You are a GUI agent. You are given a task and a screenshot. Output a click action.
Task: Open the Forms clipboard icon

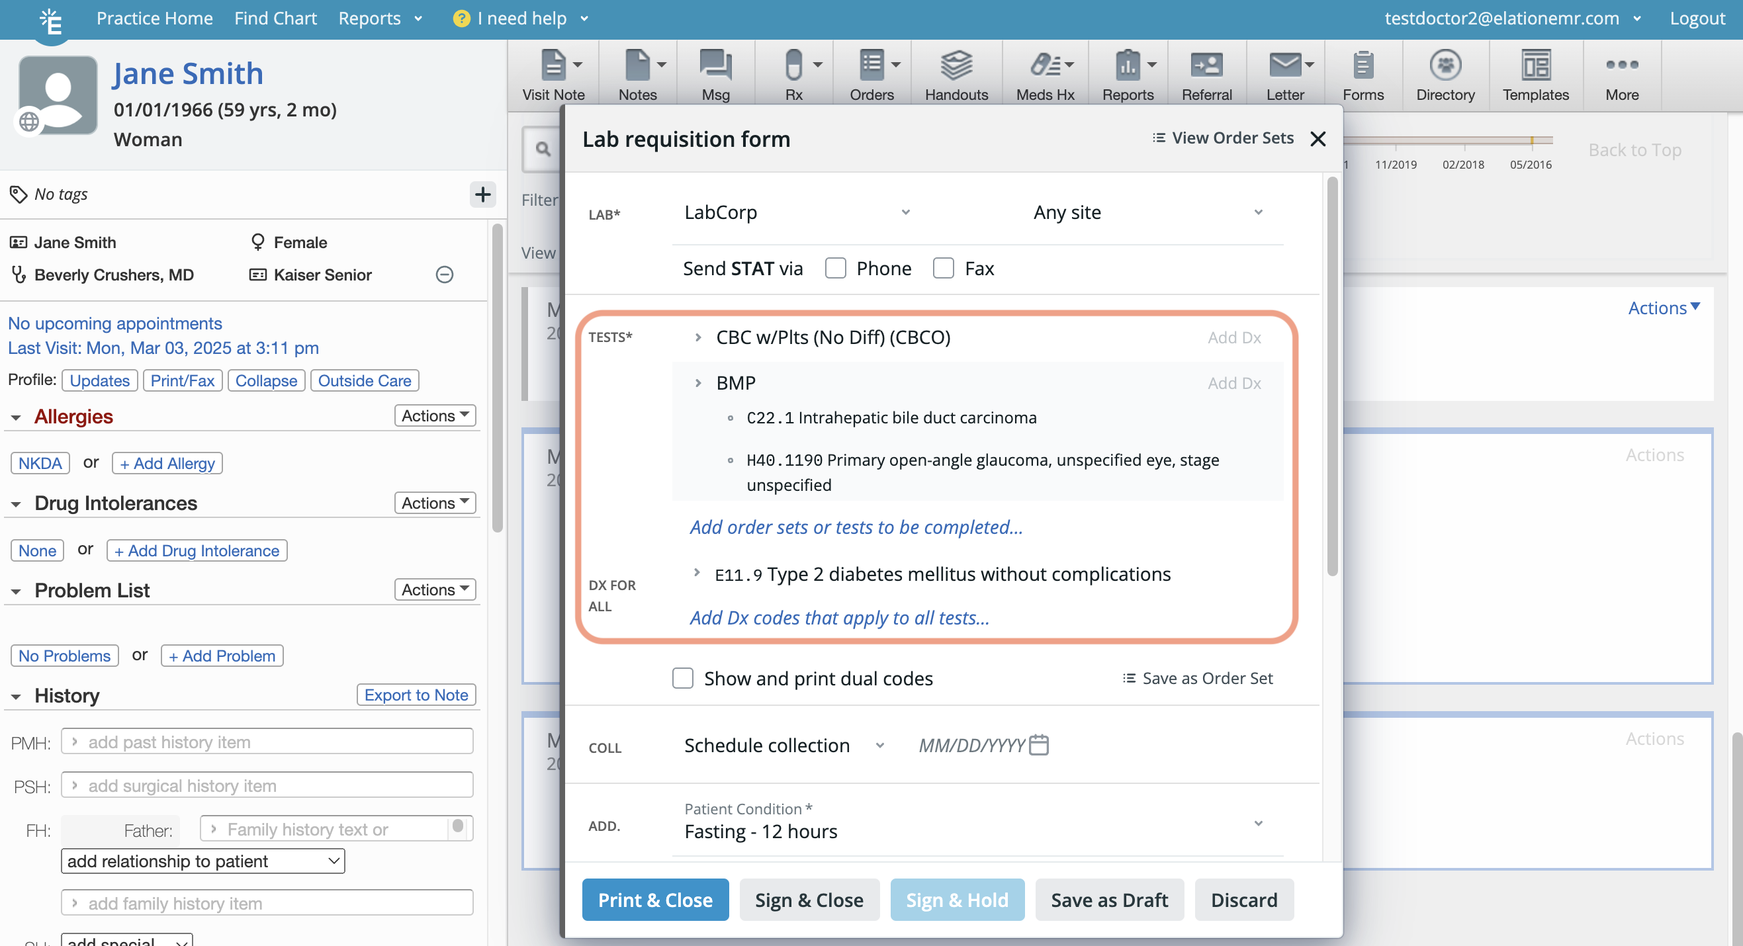click(1362, 65)
